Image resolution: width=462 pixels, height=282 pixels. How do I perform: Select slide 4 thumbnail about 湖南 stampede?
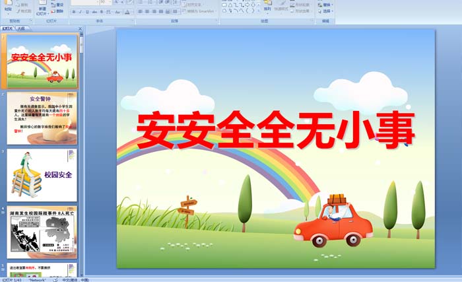click(x=42, y=232)
